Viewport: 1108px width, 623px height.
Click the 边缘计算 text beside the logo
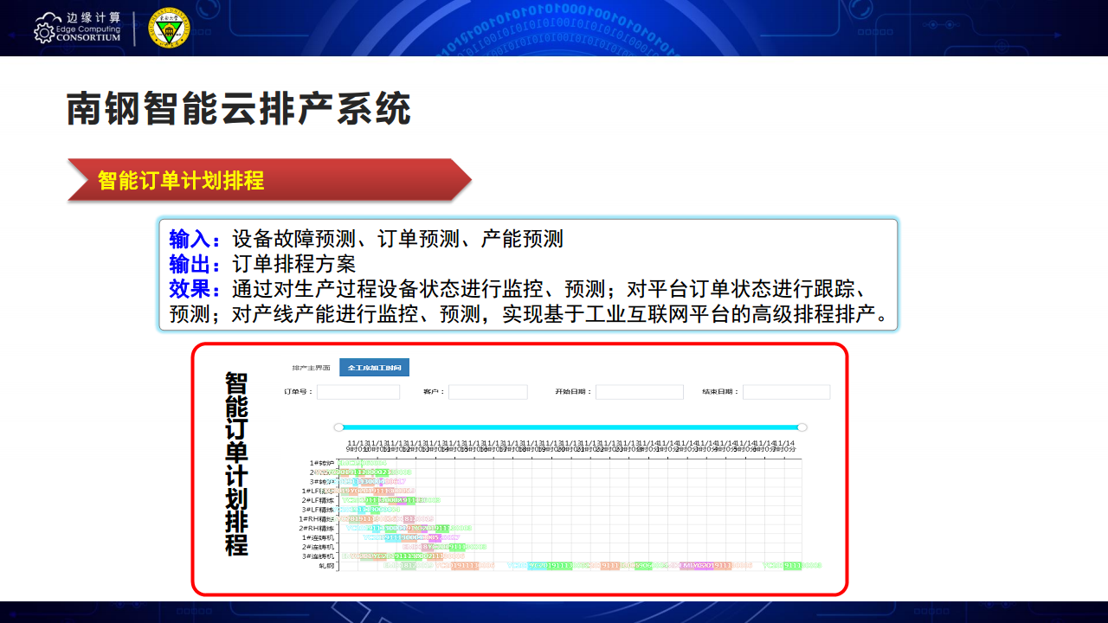93,17
